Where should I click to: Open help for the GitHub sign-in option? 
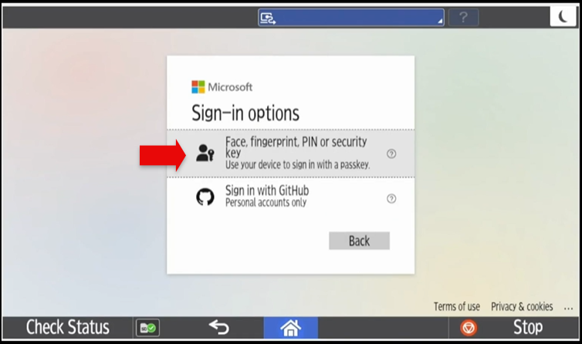pyautogui.click(x=391, y=198)
